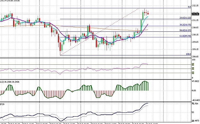Click the 72.754 scale value
The height and width of the screenshot is (124, 200).
click(195, 103)
